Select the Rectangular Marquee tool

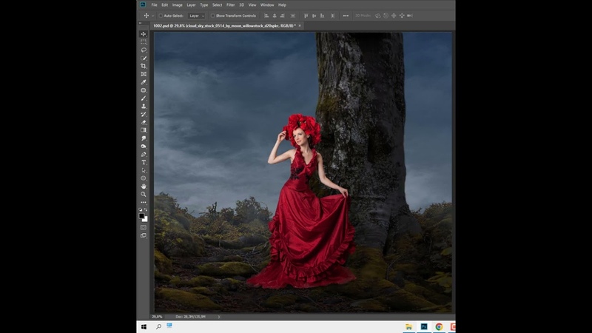tap(144, 41)
